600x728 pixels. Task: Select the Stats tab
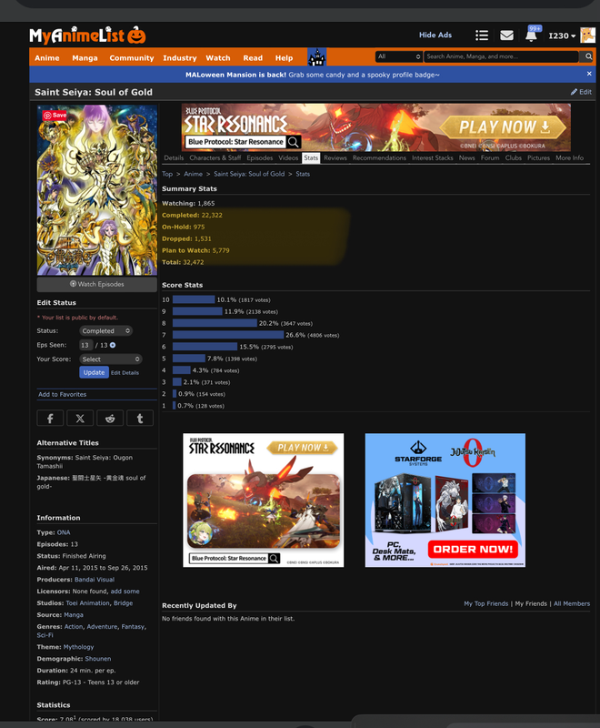point(311,157)
